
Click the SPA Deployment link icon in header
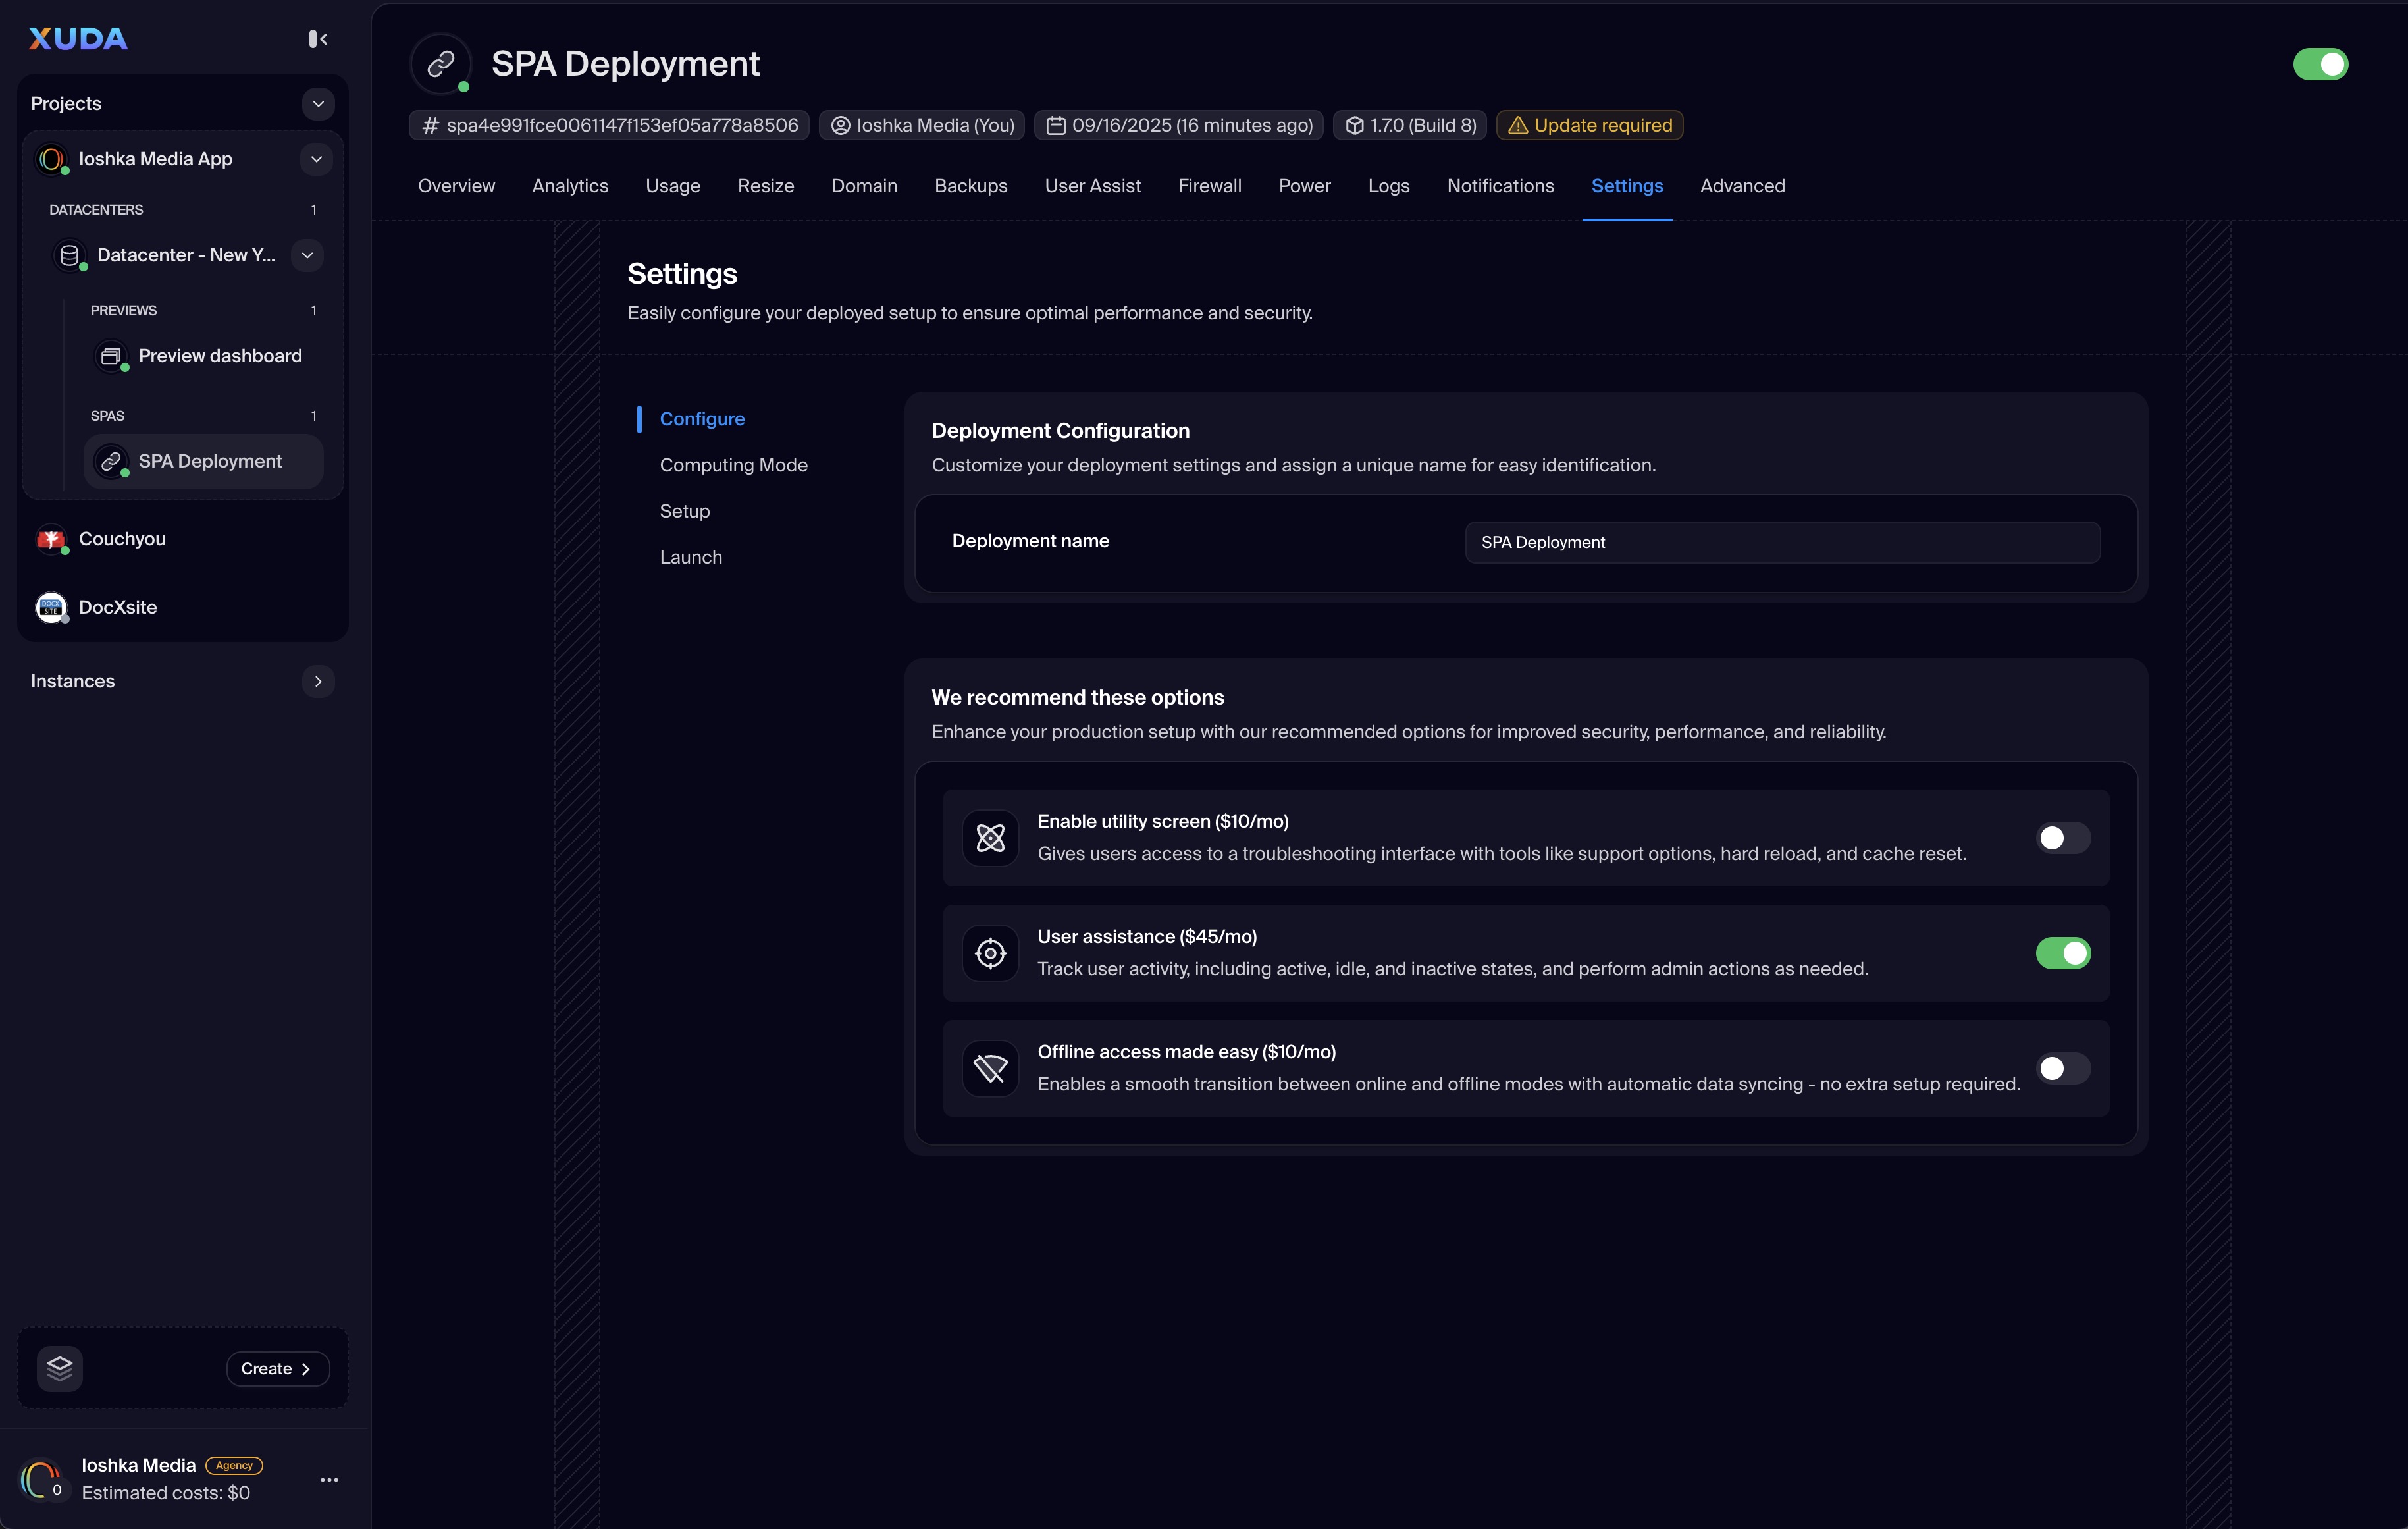coord(441,65)
